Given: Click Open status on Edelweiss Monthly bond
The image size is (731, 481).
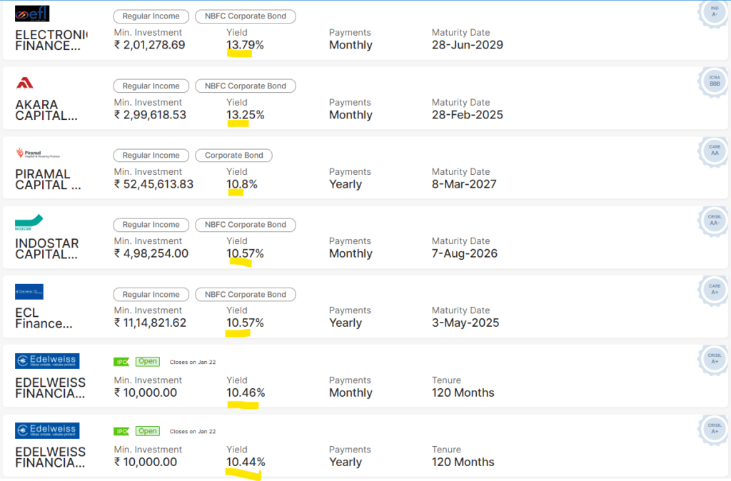Looking at the screenshot, I should 148,361.
